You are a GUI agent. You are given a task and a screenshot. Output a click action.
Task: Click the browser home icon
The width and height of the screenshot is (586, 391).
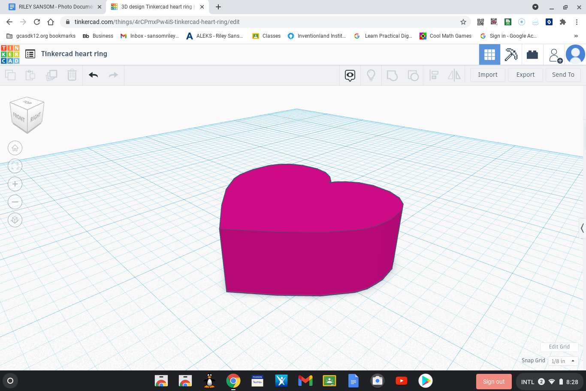click(51, 22)
